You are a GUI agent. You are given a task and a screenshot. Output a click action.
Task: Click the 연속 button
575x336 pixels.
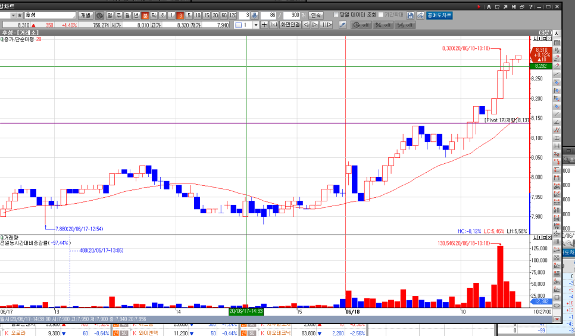click(x=316, y=15)
